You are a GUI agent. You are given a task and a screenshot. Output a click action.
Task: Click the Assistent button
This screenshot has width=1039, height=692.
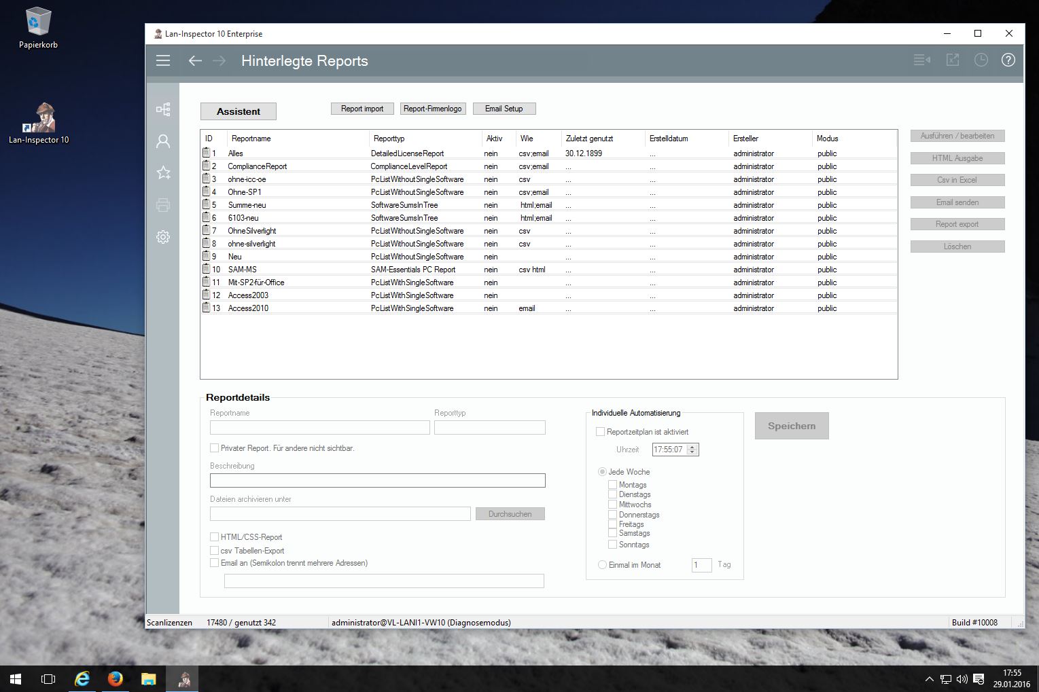(x=239, y=111)
